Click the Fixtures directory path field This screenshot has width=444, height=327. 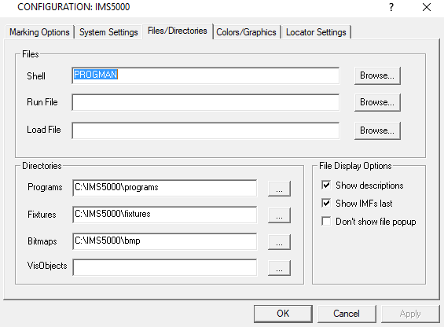tap(165, 215)
